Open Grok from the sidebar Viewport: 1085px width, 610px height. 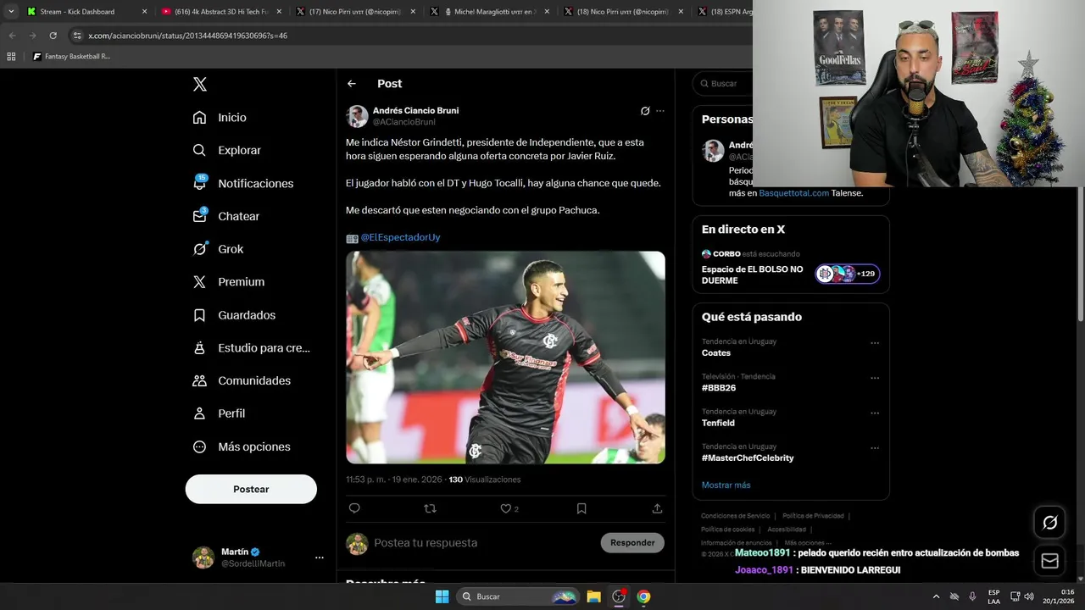tap(218, 249)
